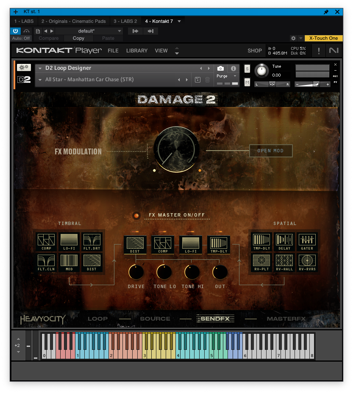
Task: Toggle Auto: Off automation mode
Action: (x=21, y=38)
